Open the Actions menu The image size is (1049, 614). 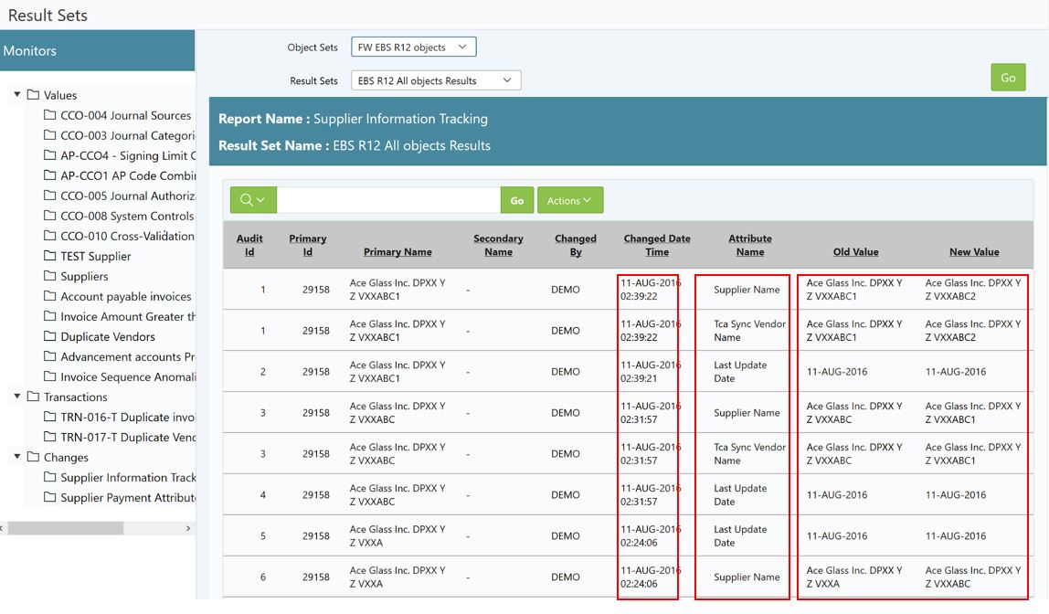pos(569,200)
